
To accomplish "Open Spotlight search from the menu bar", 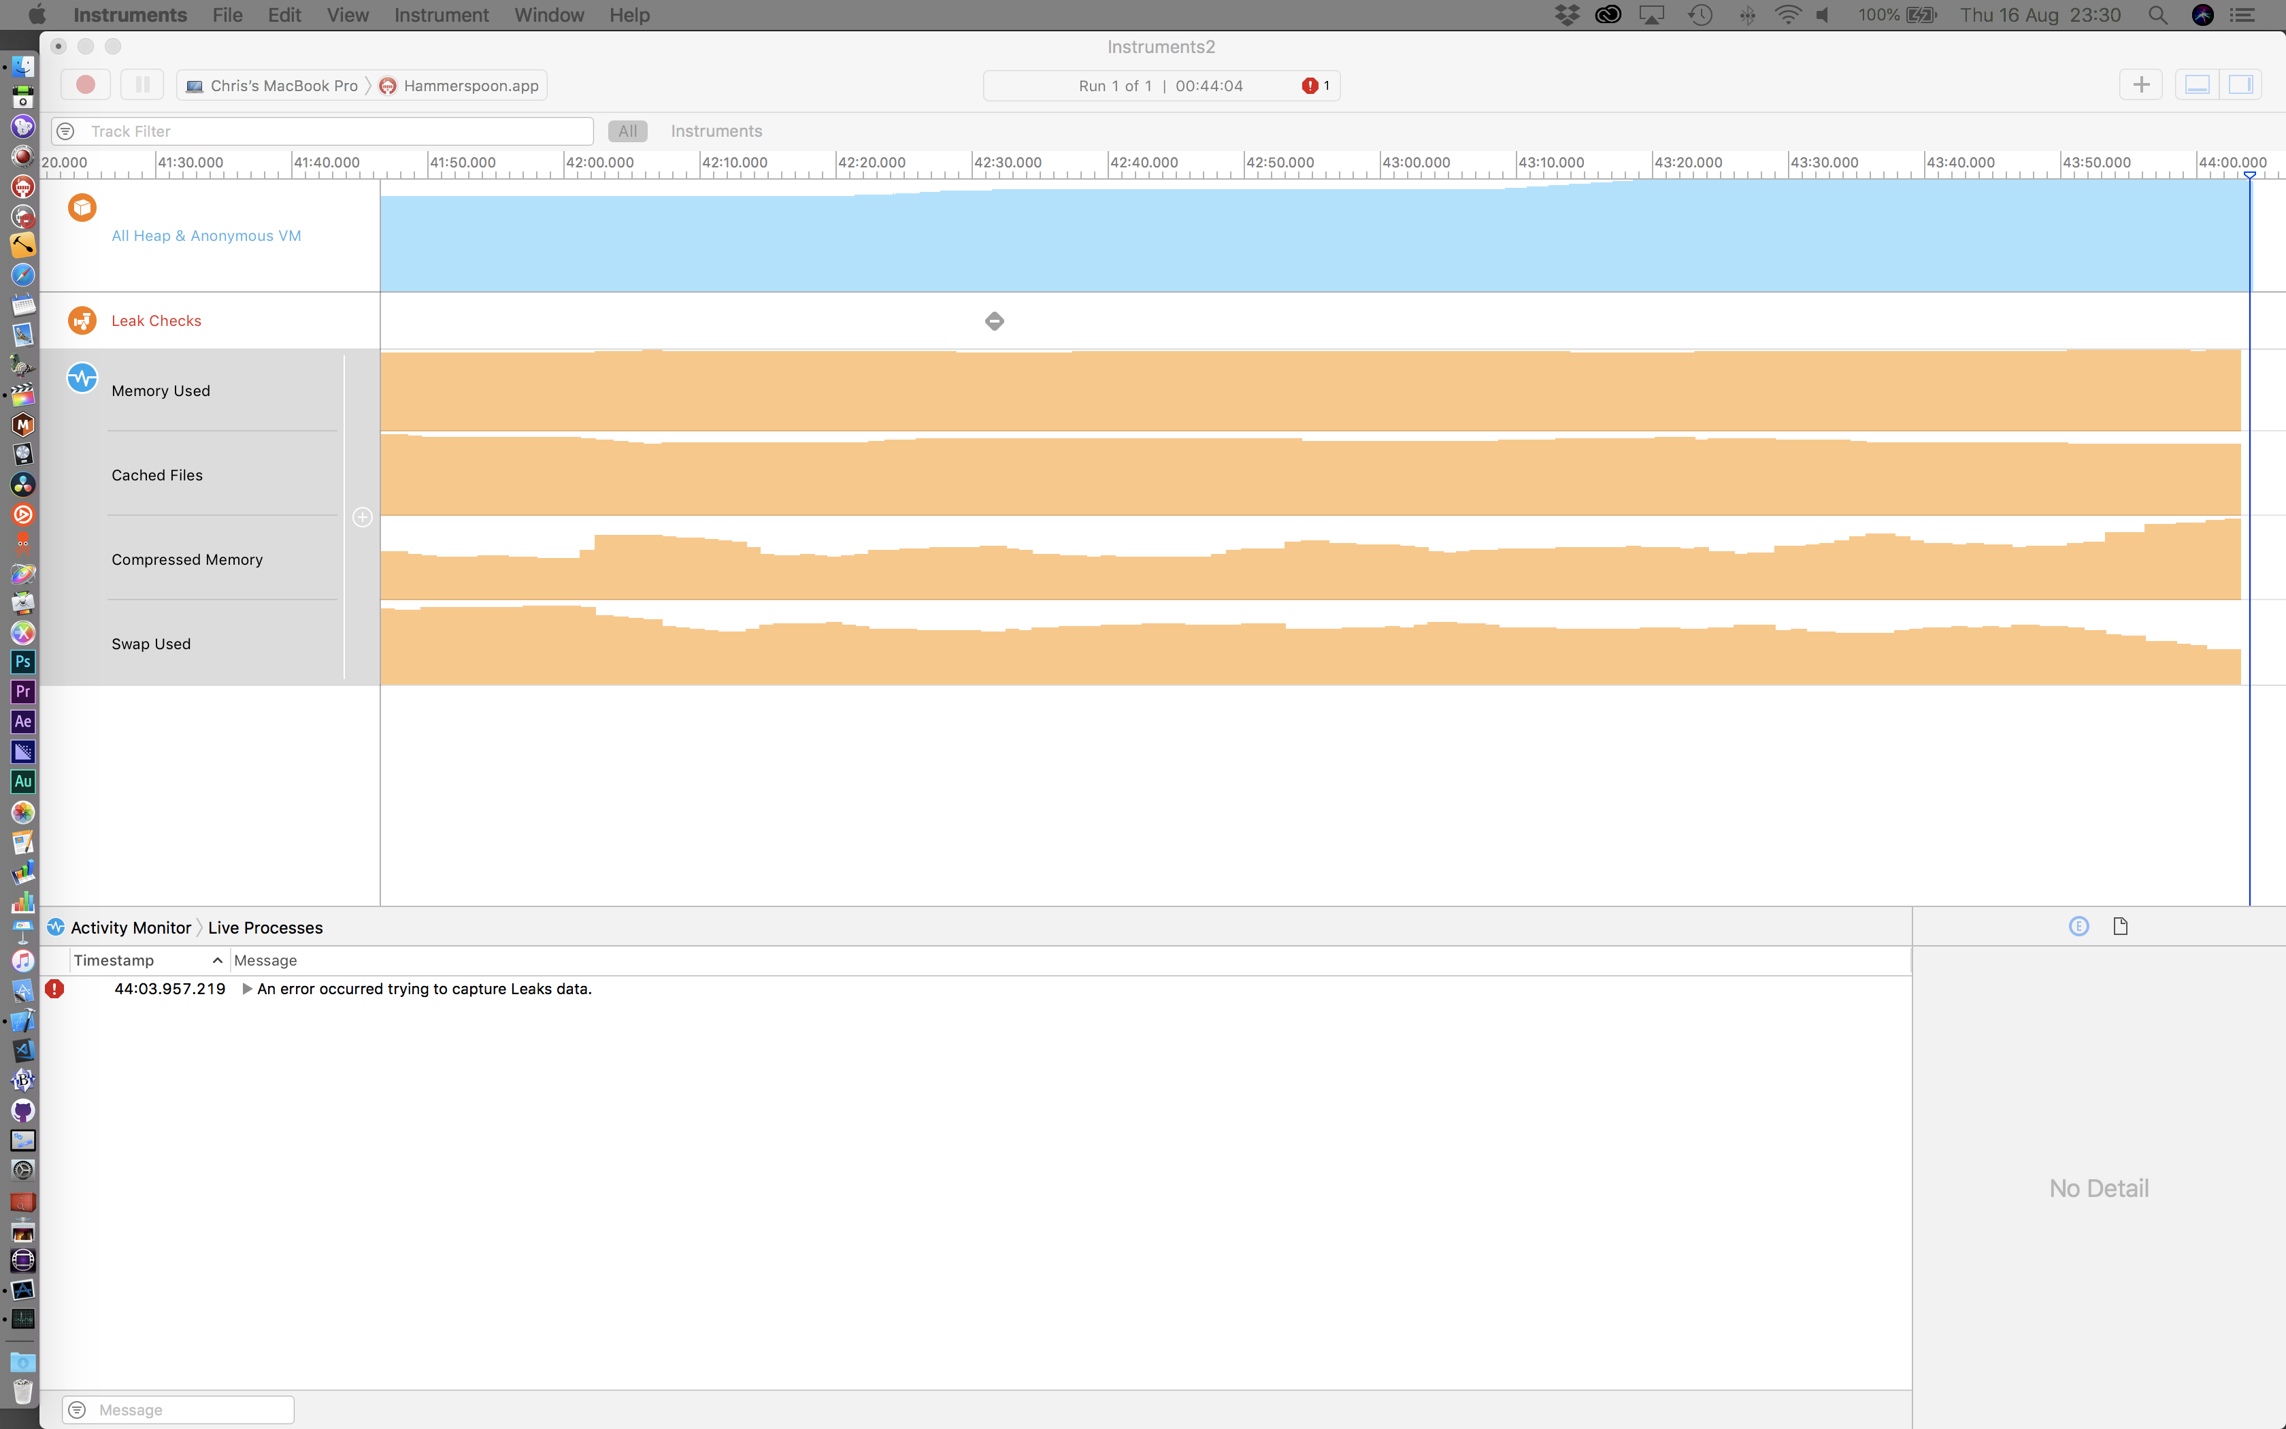I will 2157,15.
